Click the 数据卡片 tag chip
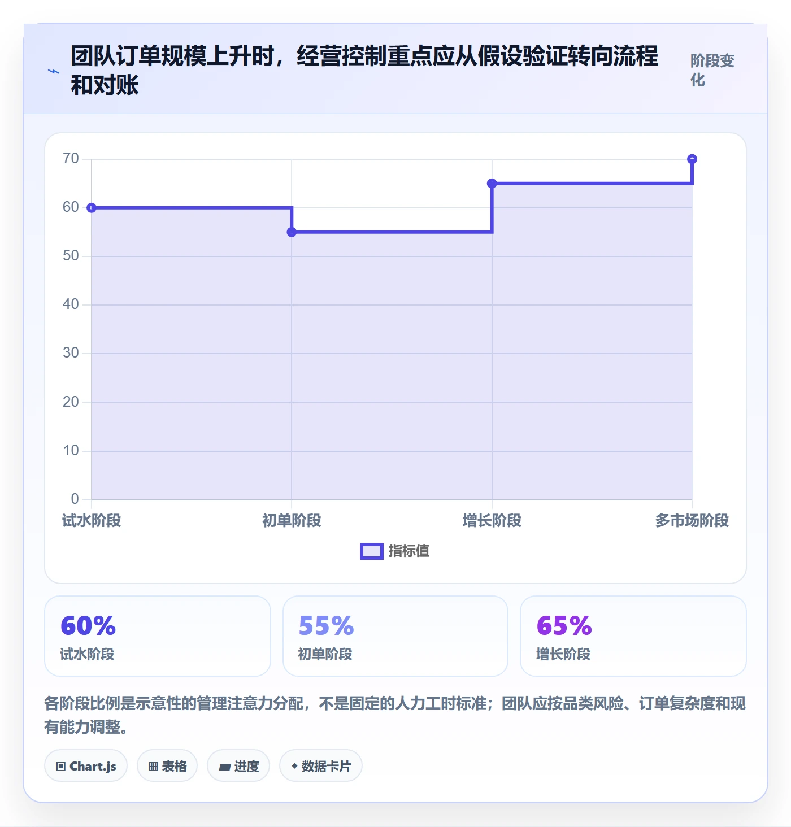The height and width of the screenshot is (827, 791). (321, 766)
